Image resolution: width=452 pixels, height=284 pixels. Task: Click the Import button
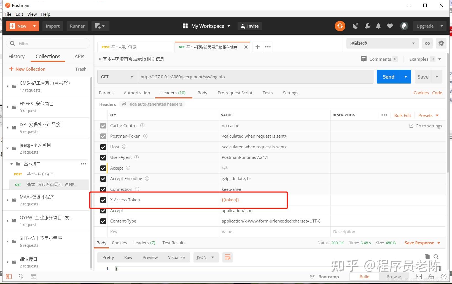pos(53,26)
